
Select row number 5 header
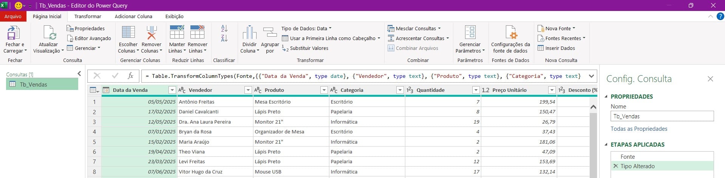click(x=94, y=142)
